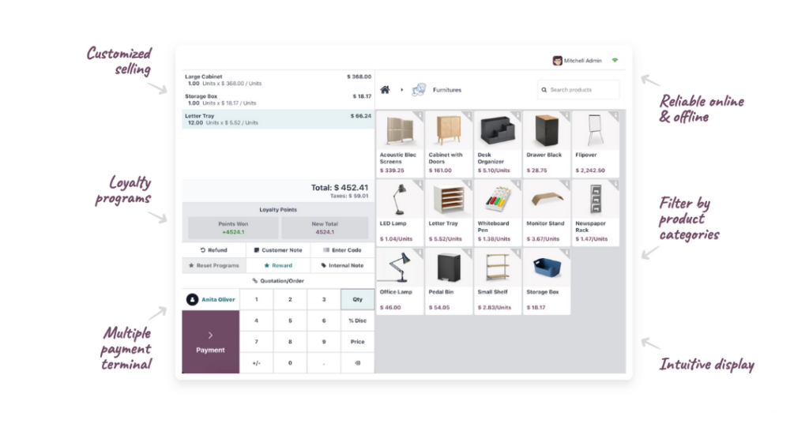Add Whiteboard Pen product

498,212
